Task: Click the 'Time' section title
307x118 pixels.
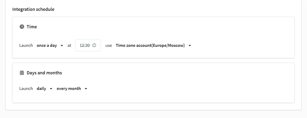Action: 32,27
